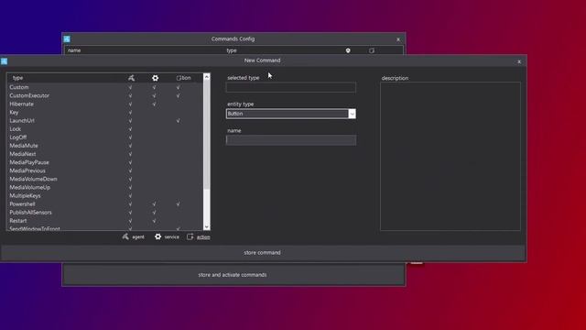
Task: Click the type list scrollbar thumb
Action: pyautogui.click(x=206, y=135)
